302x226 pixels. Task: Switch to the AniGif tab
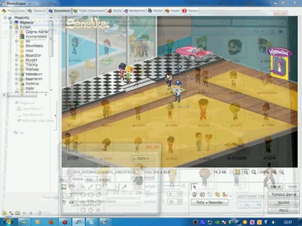click(155, 11)
